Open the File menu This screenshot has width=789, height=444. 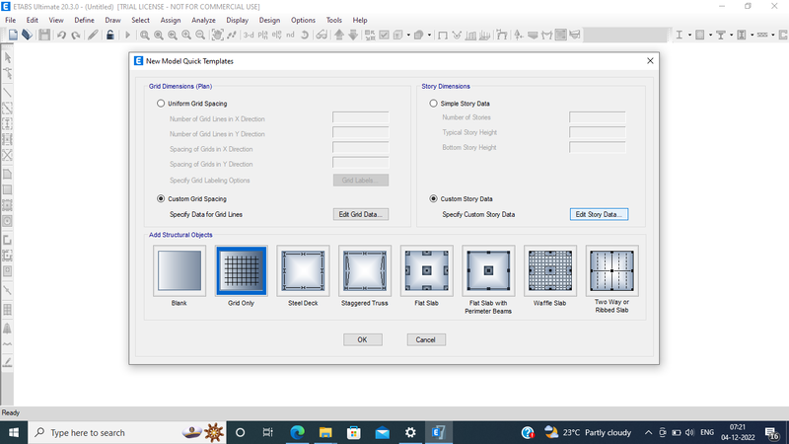tap(11, 20)
